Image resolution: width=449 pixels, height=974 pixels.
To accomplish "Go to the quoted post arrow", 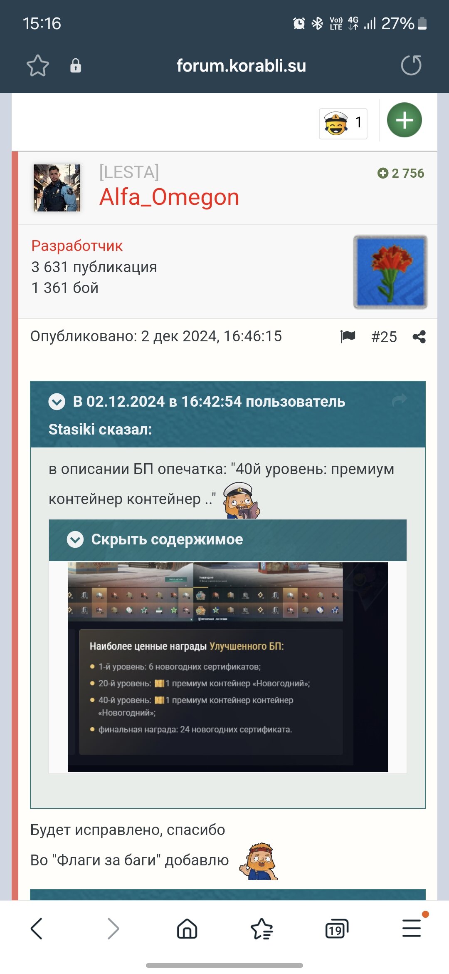I will coord(400,400).
